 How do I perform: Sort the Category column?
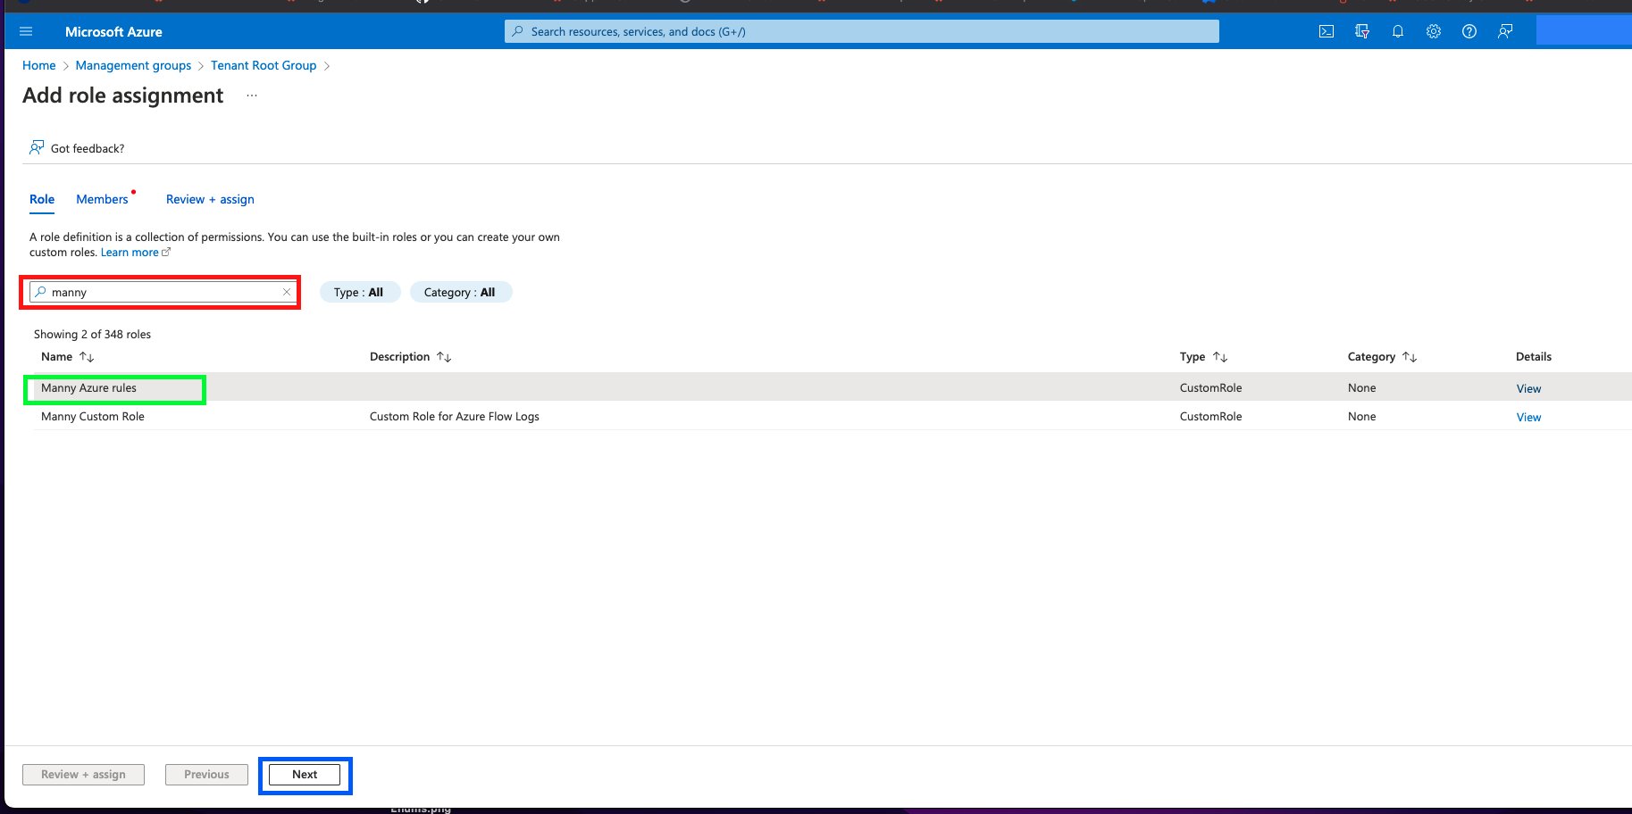1410,356
